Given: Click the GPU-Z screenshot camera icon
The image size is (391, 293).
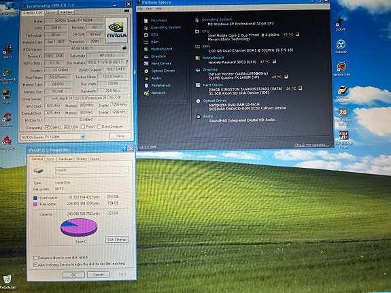Looking at the screenshot, I should click(126, 11).
